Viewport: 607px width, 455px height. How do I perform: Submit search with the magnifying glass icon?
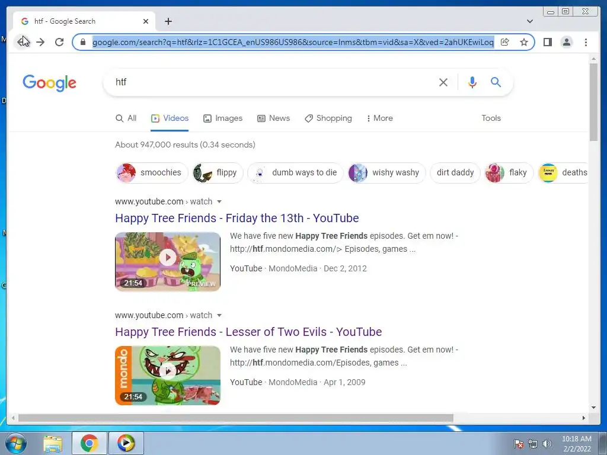coord(496,82)
